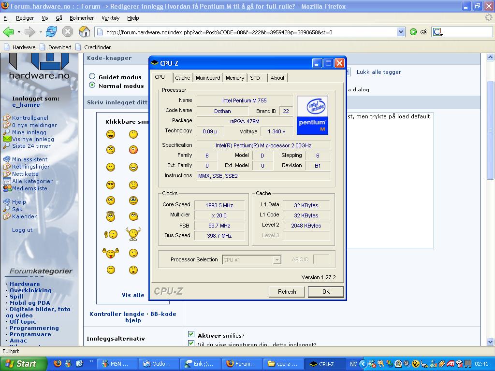Open the Firefox home page icon
The image size is (495, 371).
(84, 31)
